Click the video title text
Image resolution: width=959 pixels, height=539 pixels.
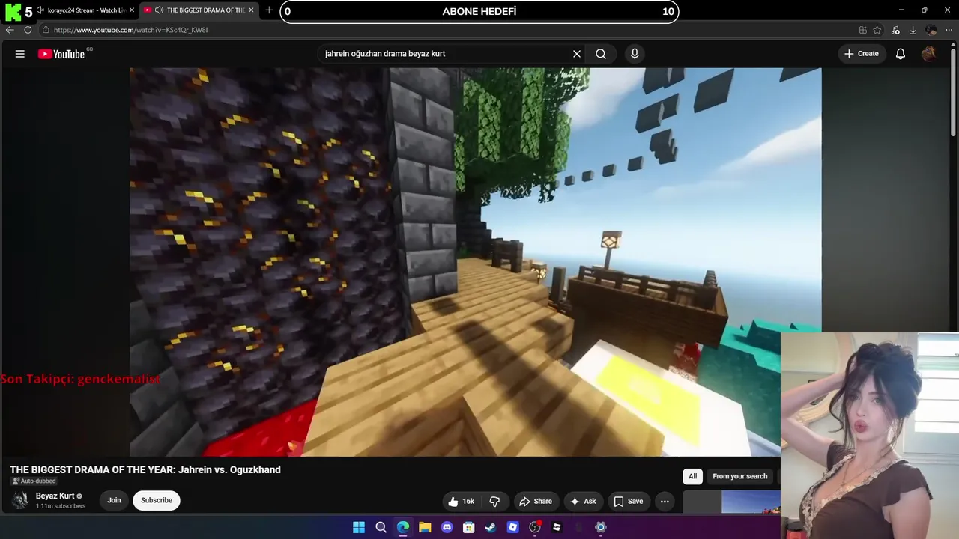[x=145, y=469]
